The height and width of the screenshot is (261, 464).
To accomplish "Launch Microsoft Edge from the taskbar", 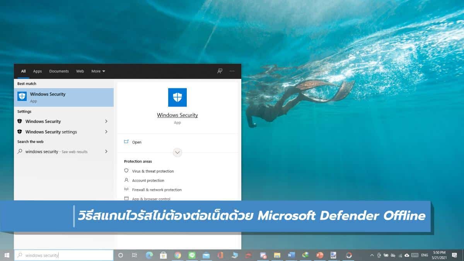I will point(149,255).
